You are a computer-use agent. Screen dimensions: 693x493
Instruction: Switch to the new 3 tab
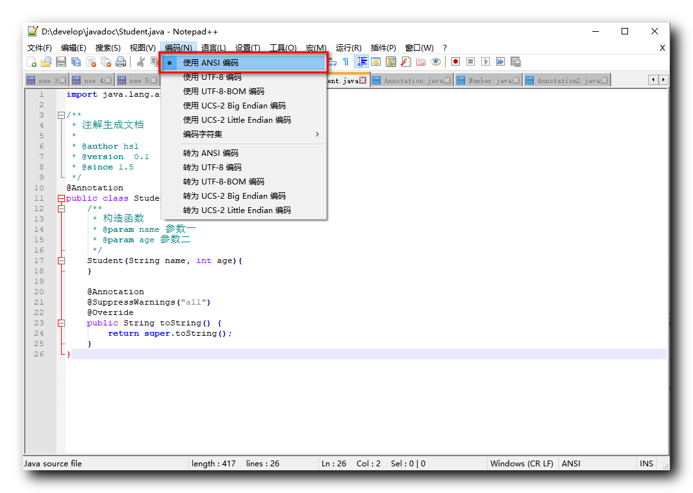click(x=46, y=81)
